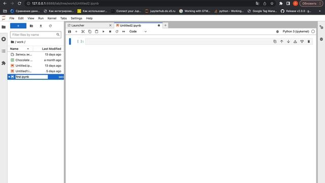The image size is (325, 183).
Task: Open the Edit menu
Action: (21, 18)
